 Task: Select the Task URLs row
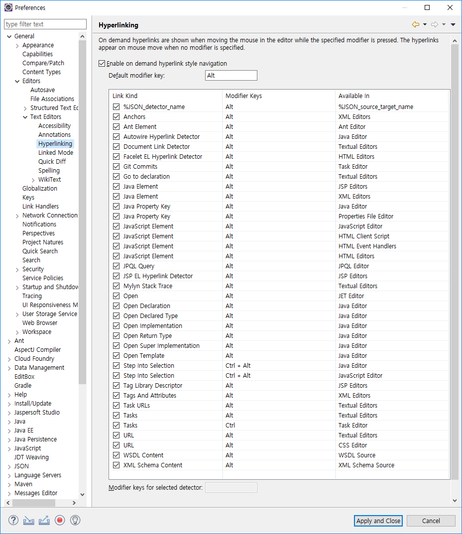(279, 406)
